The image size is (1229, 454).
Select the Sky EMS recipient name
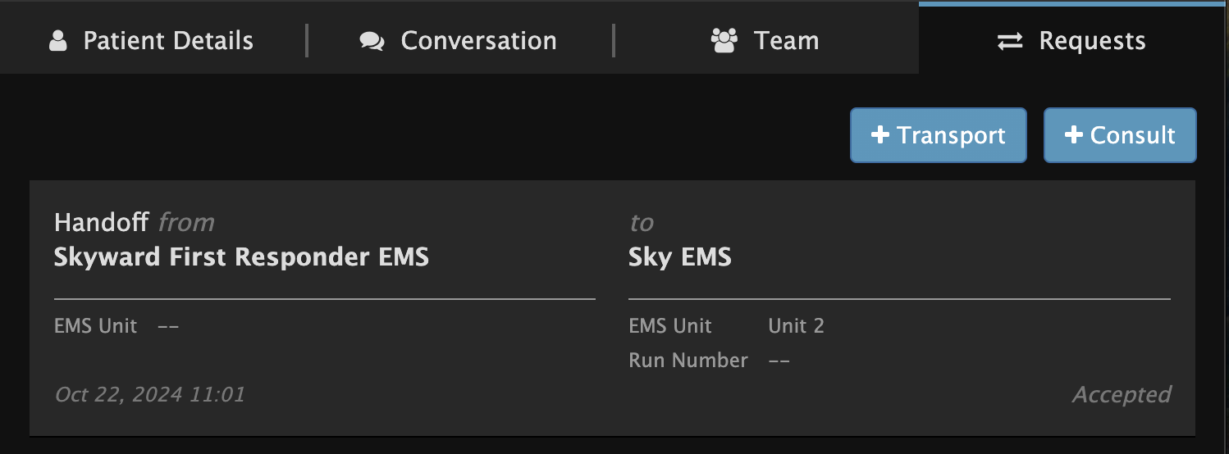[680, 257]
